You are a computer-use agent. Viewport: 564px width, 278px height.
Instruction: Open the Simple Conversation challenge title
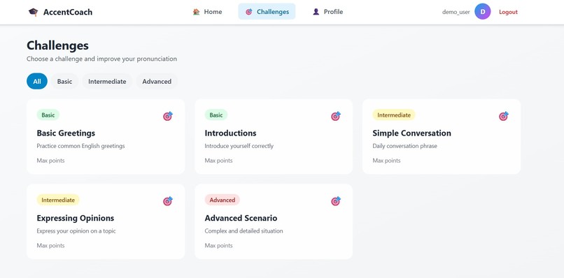click(412, 133)
